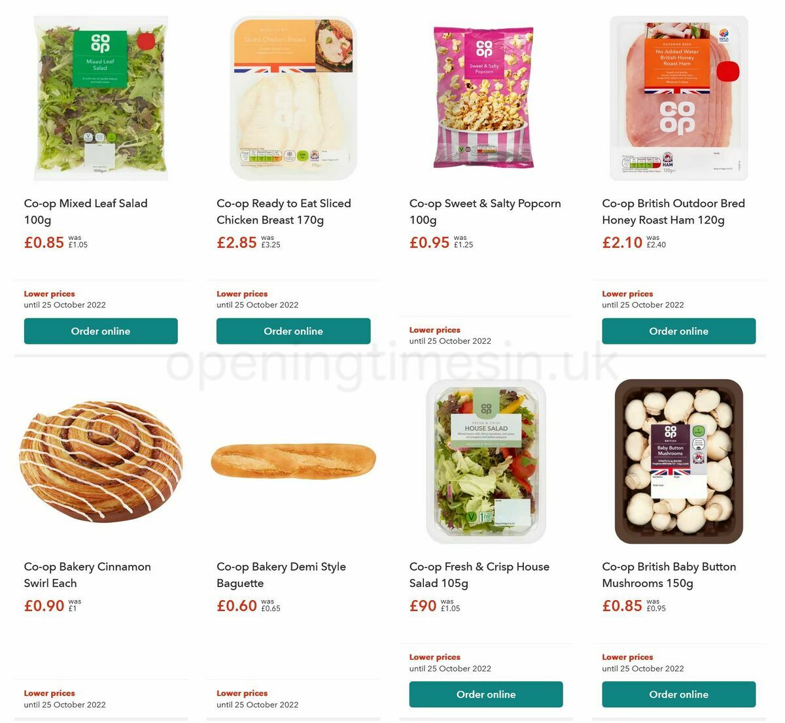The image size is (785, 723).
Task: Order the Mixed Leaf Salad online
Action: [x=101, y=331]
